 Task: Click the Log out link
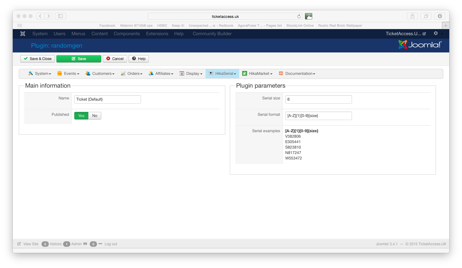pos(111,244)
